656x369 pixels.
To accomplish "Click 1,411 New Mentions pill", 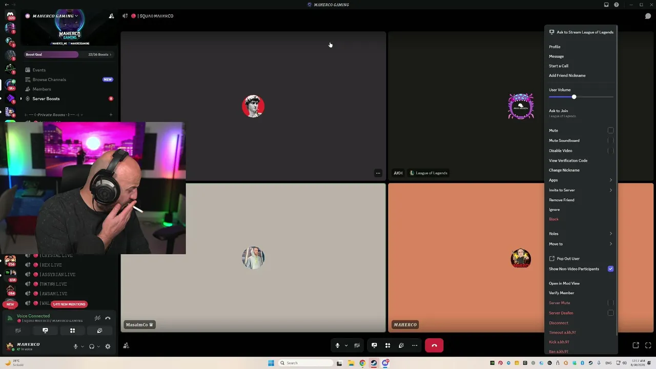I will [x=69, y=304].
